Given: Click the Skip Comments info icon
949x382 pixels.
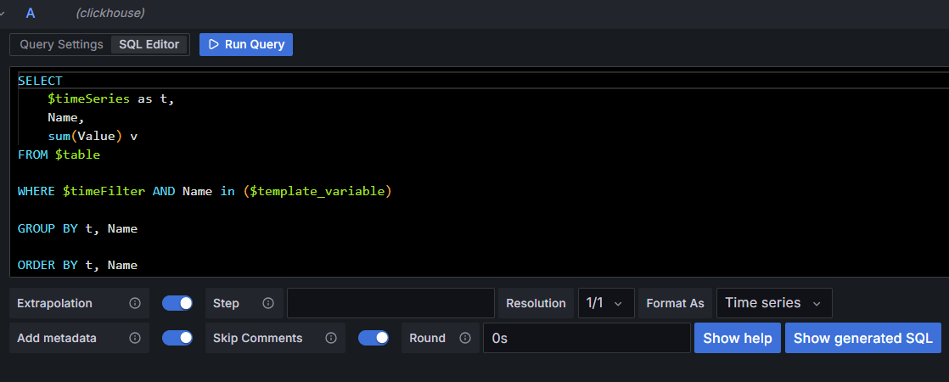Looking at the screenshot, I should click(331, 338).
